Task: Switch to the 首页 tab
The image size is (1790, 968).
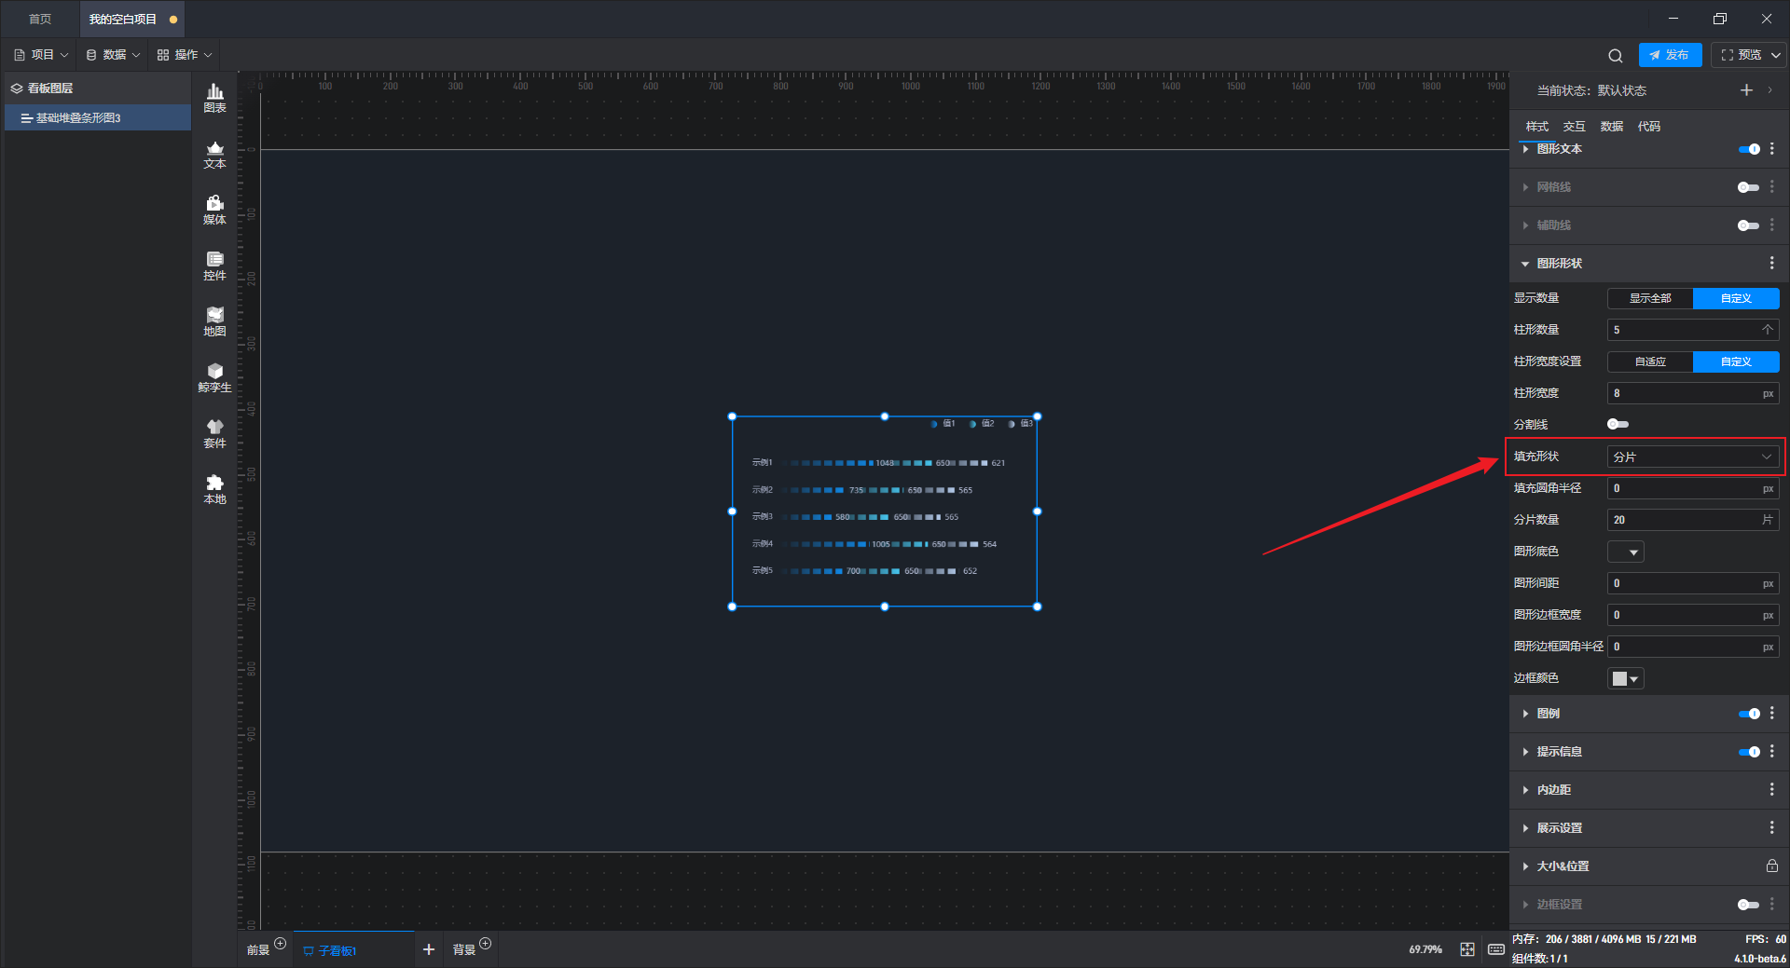Action: (x=40, y=19)
